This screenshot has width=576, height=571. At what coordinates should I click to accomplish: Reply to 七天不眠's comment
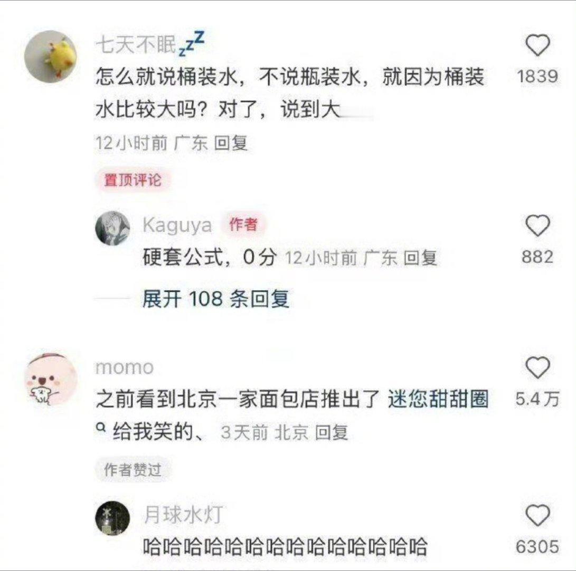(231, 143)
